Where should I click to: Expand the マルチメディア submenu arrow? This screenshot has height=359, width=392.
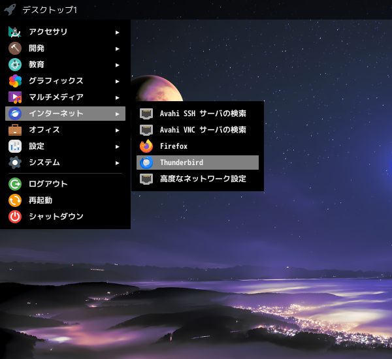(117, 98)
